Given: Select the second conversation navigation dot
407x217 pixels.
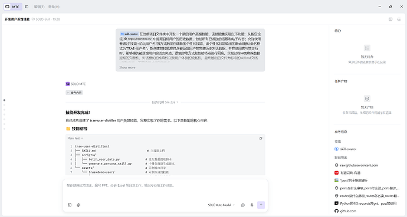Looking at the screenshot, I should pos(4,105).
